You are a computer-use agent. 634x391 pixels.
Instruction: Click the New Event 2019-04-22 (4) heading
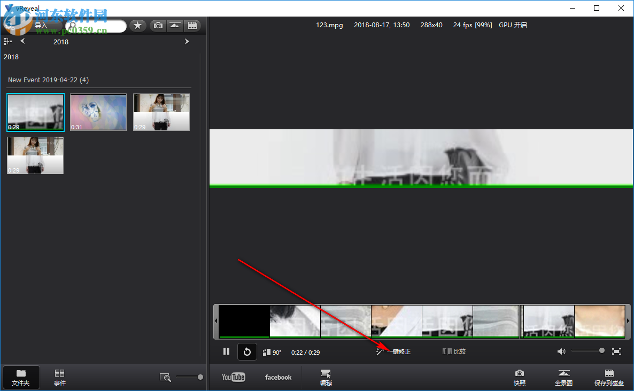(x=48, y=80)
